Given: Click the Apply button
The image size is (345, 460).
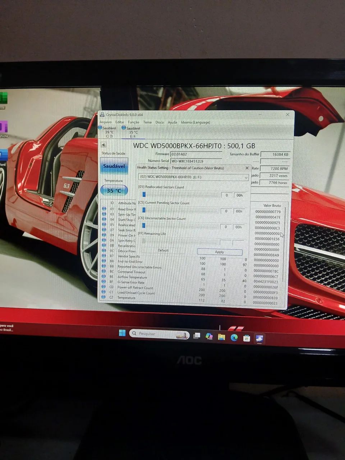Looking at the screenshot, I should tap(219, 252).
